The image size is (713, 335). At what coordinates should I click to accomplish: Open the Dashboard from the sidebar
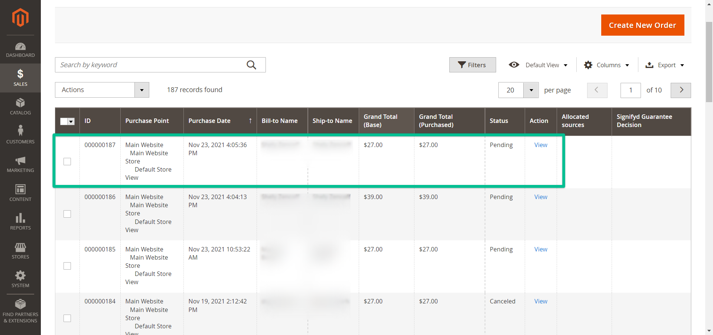click(20, 50)
